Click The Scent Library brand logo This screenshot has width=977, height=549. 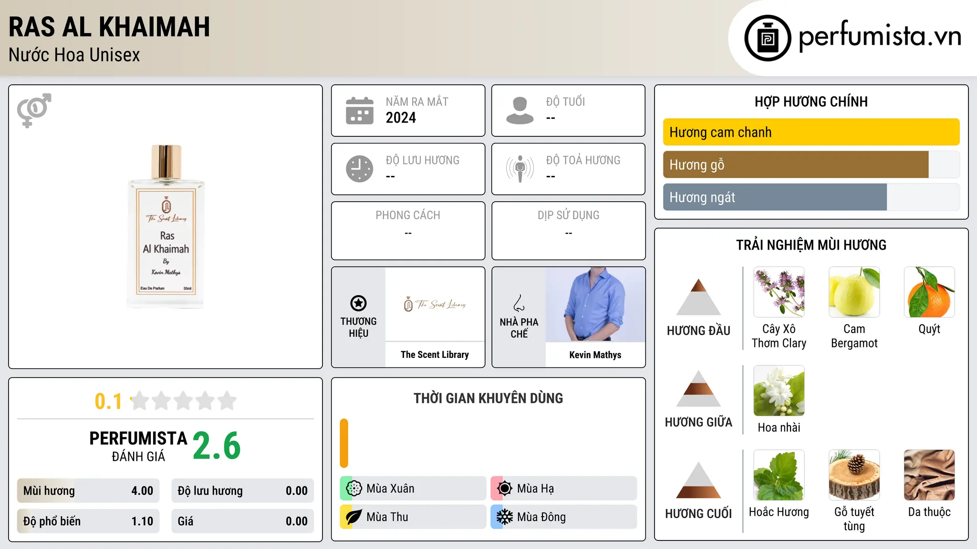pyautogui.click(x=435, y=304)
